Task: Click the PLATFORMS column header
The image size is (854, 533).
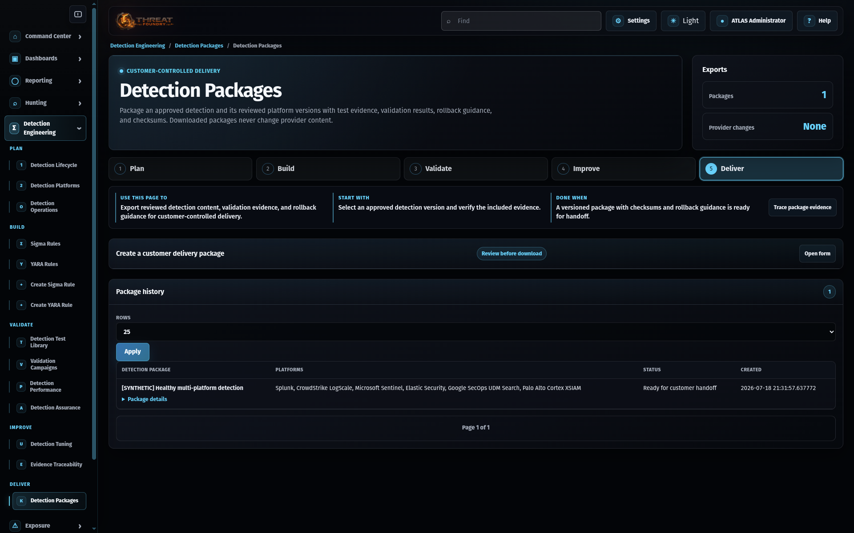Action: pyautogui.click(x=289, y=370)
